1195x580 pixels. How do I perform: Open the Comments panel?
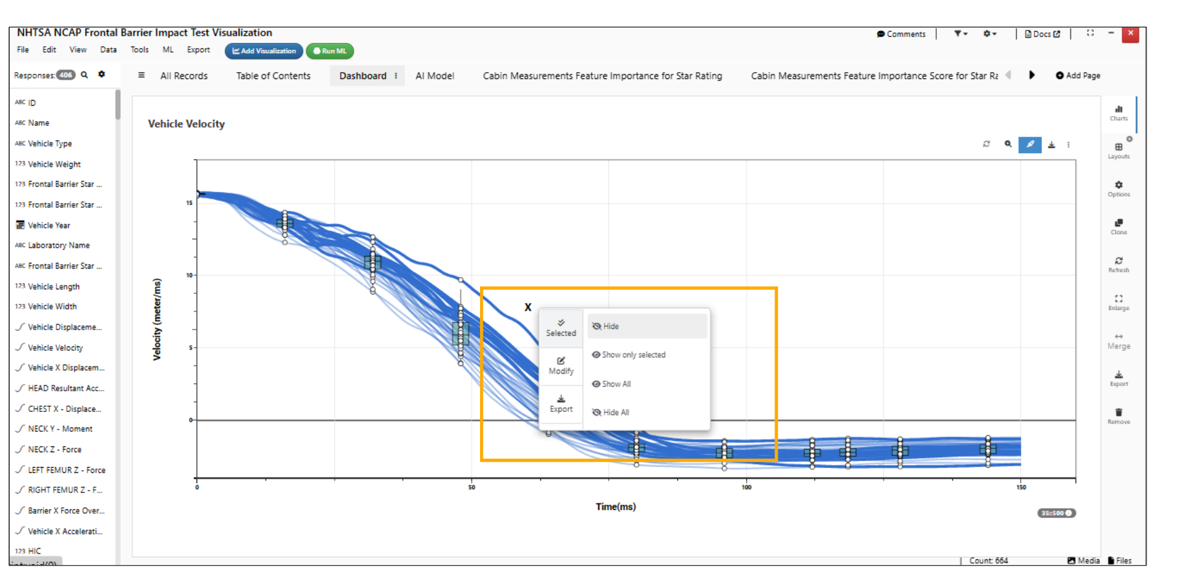(x=901, y=34)
